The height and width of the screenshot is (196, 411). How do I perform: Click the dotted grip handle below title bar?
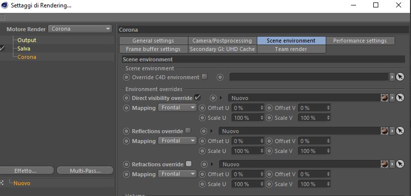pos(2,17)
